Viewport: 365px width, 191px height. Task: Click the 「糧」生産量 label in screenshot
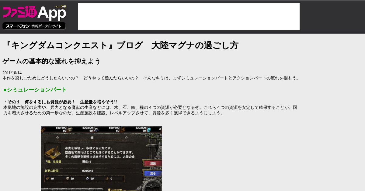tap(53, 162)
